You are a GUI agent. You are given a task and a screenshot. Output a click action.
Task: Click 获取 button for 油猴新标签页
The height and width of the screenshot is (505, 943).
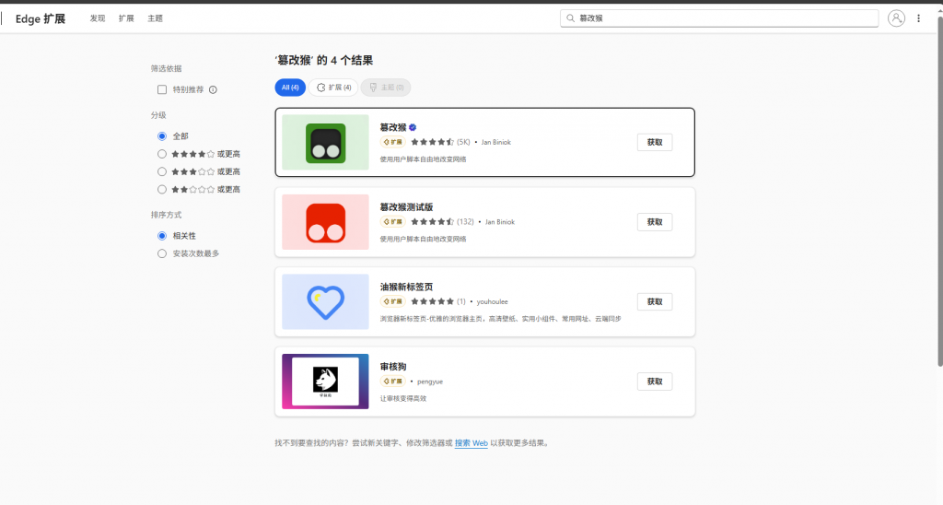click(655, 301)
